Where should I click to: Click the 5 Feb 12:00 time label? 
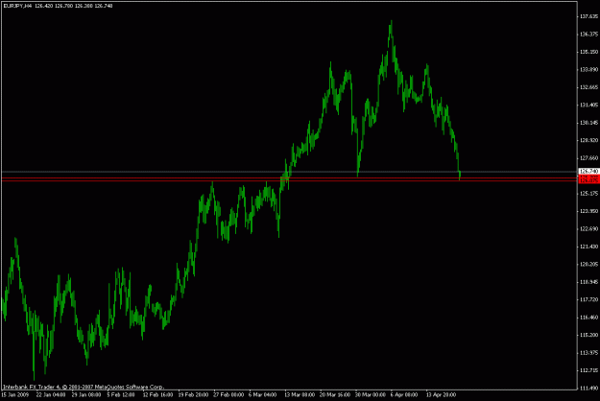pyautogui.click(x=121, y=395)
